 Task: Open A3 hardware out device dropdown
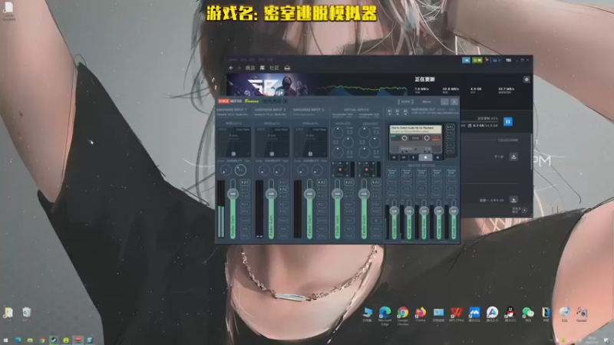[405, 112]
